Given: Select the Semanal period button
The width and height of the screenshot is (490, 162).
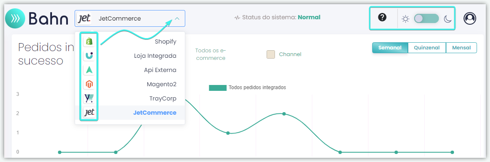Looking at the screenshot, I should [390, 48].
